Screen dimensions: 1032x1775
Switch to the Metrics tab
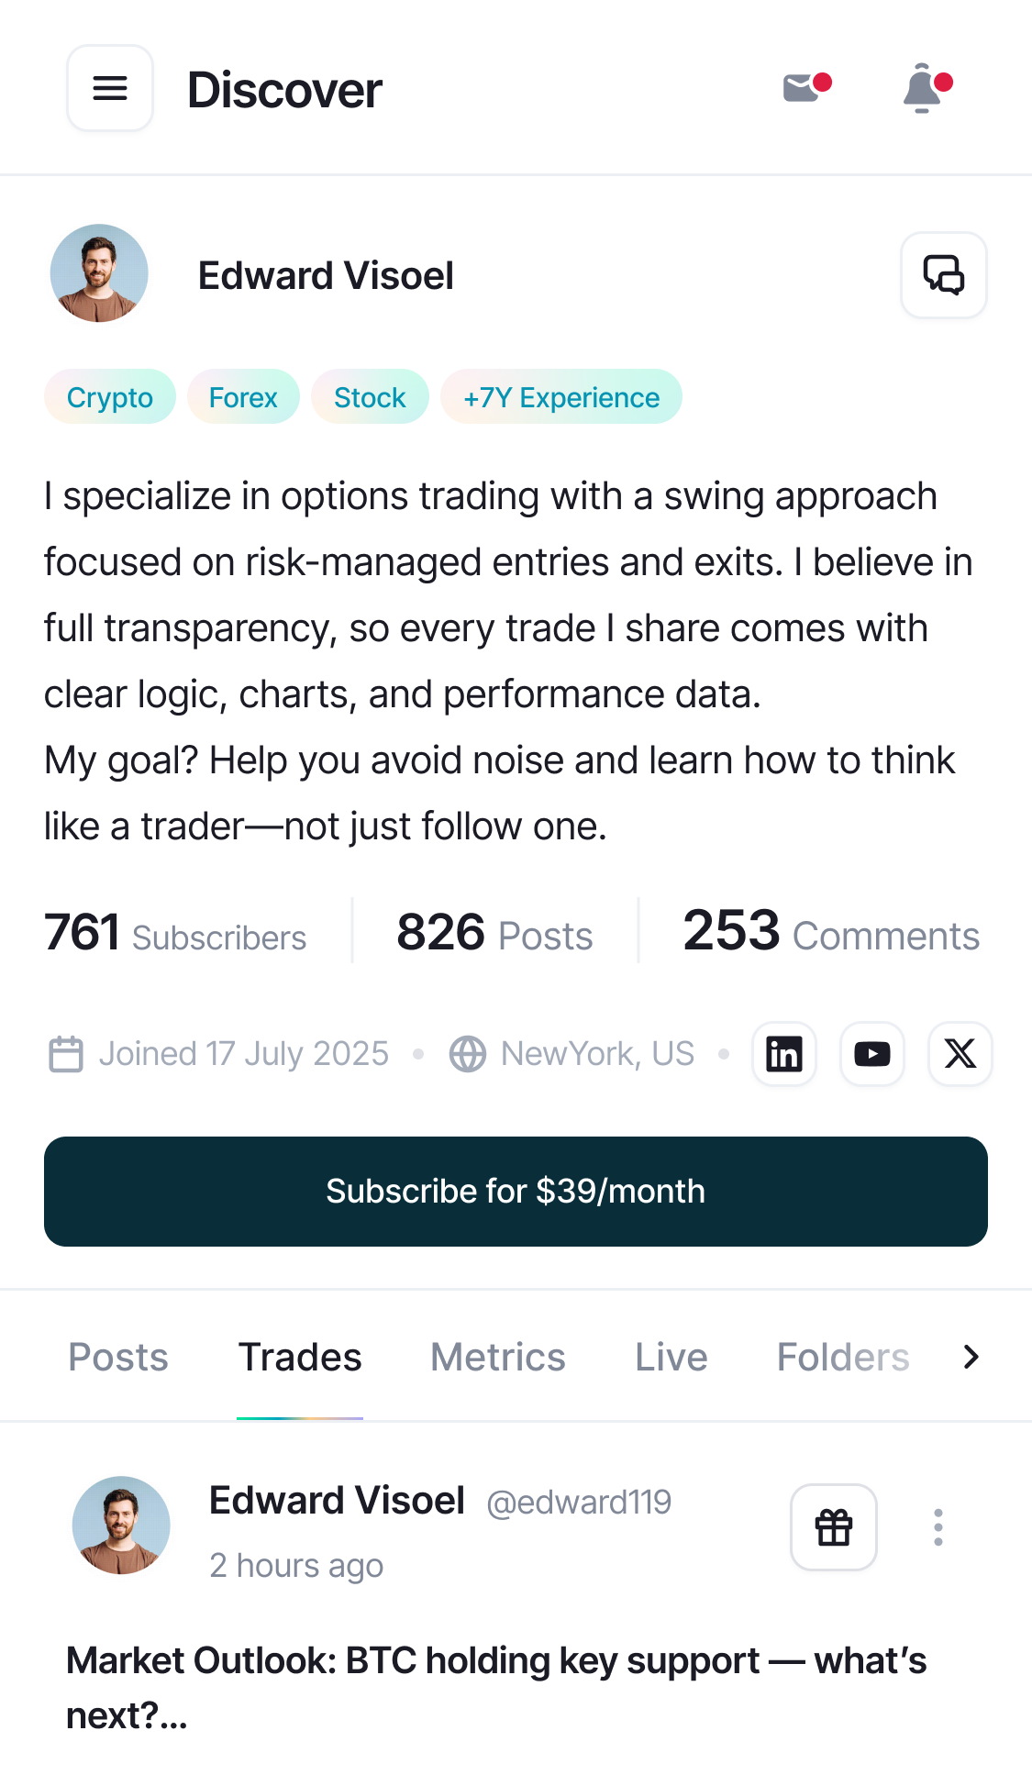point(498,1357)
